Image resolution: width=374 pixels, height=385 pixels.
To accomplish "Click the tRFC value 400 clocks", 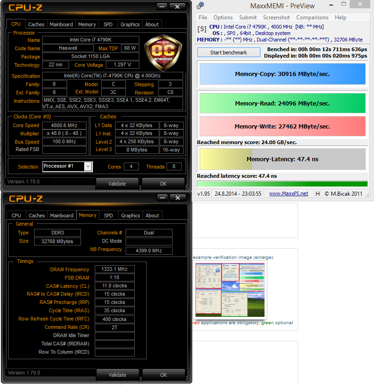I will pyautogui.click(x=115, y=319).
